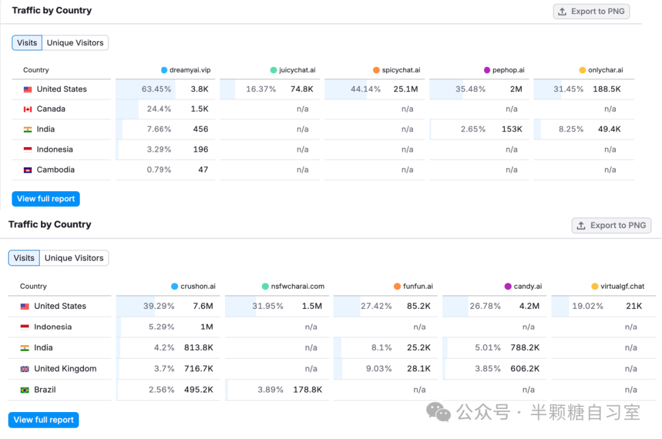Click United States flag in bottom table
662x439 pixels.
pos(25,307)
